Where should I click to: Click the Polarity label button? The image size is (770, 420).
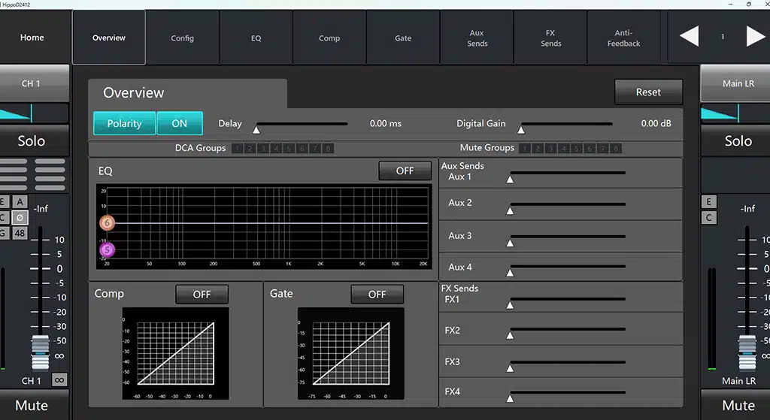coord(124,123)
